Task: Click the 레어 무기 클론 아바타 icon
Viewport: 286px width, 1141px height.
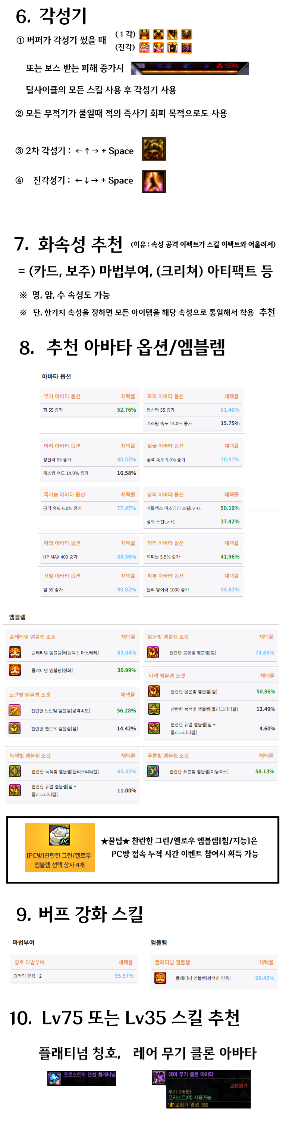Action: (158, 1077)
